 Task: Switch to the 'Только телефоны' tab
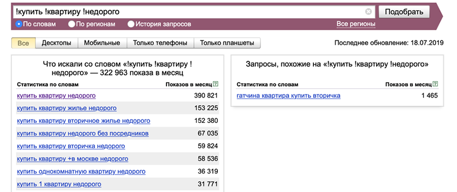coord(160,43)
